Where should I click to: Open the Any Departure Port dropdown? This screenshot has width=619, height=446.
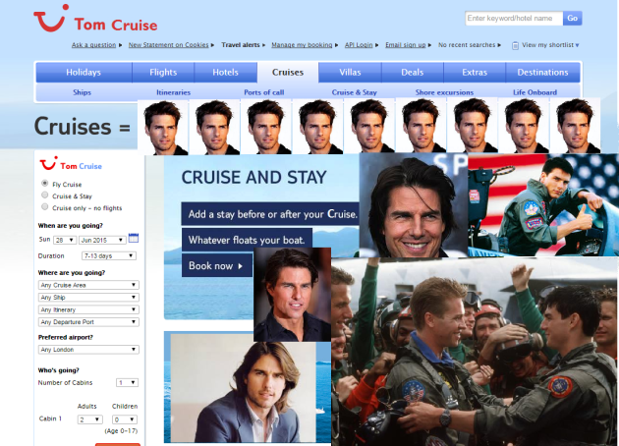tap(88, 322)
